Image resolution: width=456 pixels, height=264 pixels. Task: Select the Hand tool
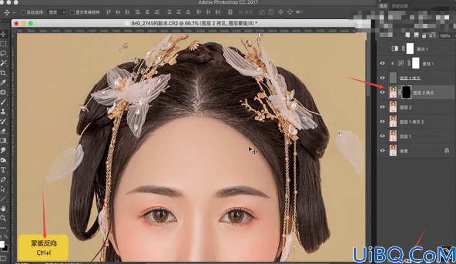pos(3,208)
